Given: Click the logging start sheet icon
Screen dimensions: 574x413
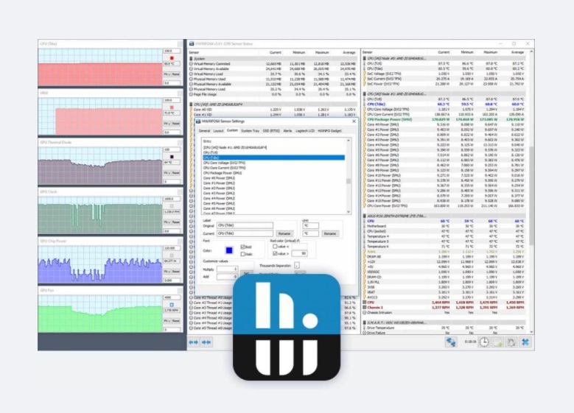Looking at the screenshot, I should pos(498,342).
